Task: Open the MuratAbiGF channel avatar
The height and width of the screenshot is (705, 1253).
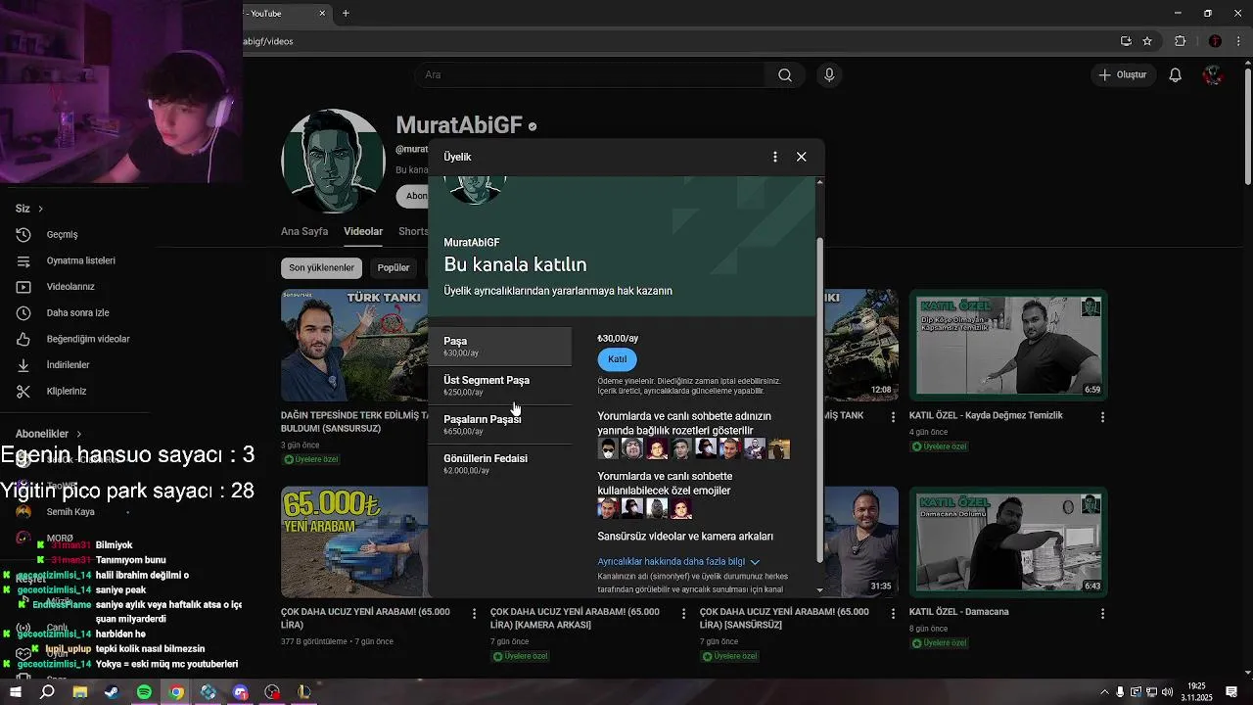Action: (333, 161)
